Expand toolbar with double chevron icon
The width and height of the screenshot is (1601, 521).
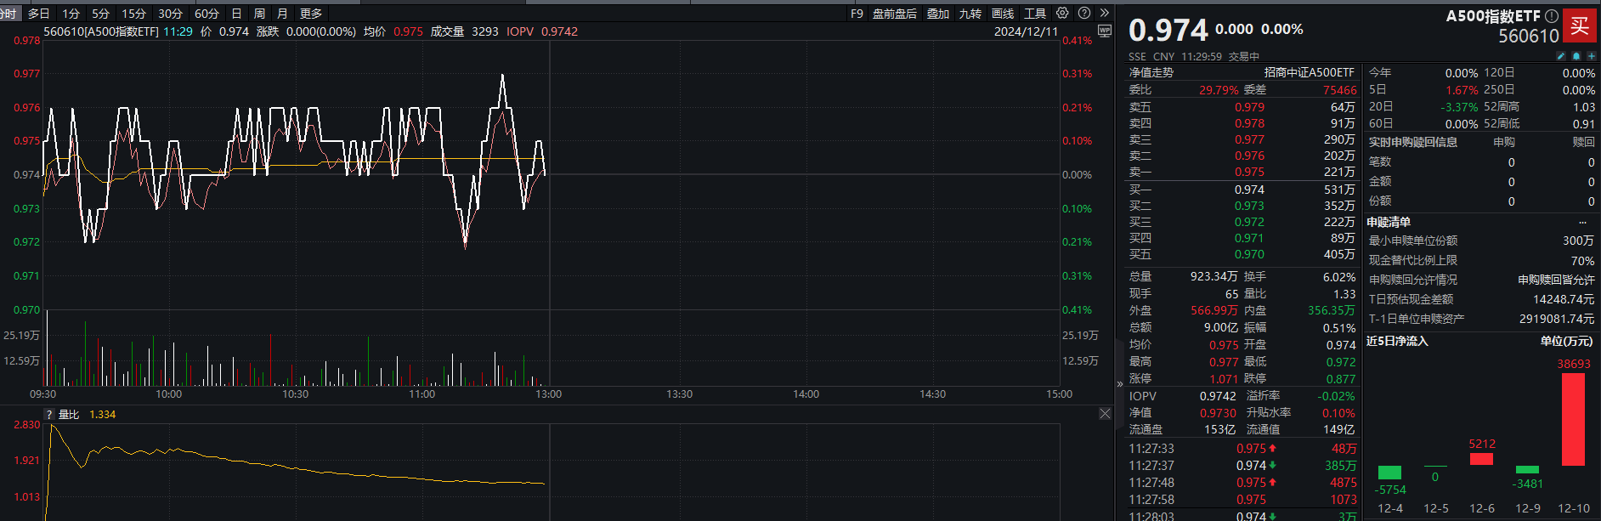coord(1105,13)
